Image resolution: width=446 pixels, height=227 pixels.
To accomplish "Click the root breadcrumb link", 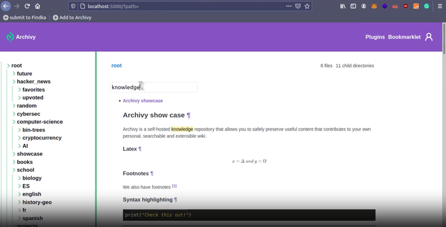I will coord(116,66).
